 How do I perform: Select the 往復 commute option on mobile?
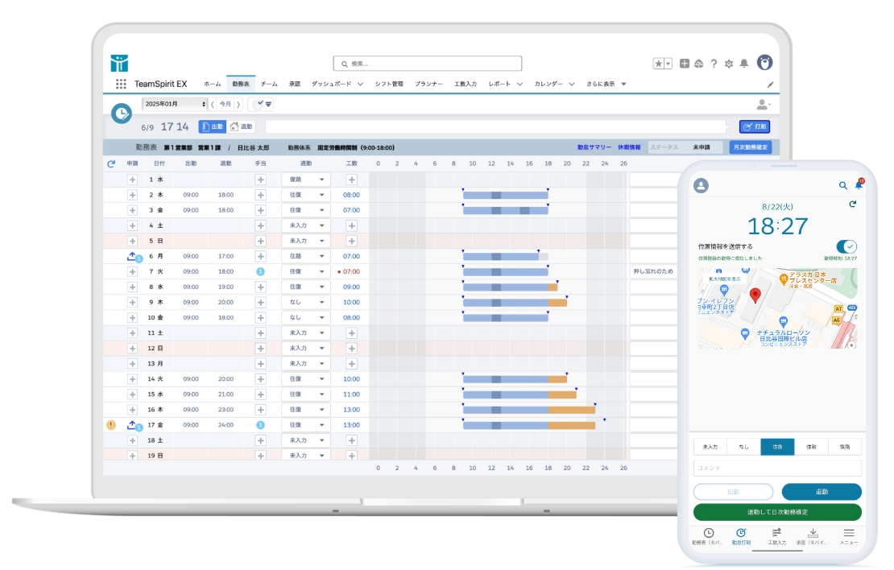click(x=777, y=447)
